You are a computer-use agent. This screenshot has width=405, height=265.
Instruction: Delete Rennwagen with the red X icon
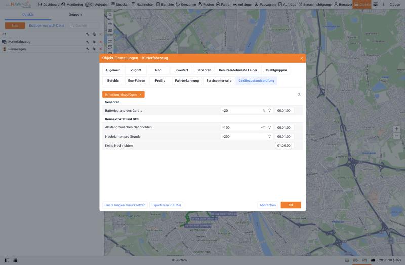[x=100, y=49]
